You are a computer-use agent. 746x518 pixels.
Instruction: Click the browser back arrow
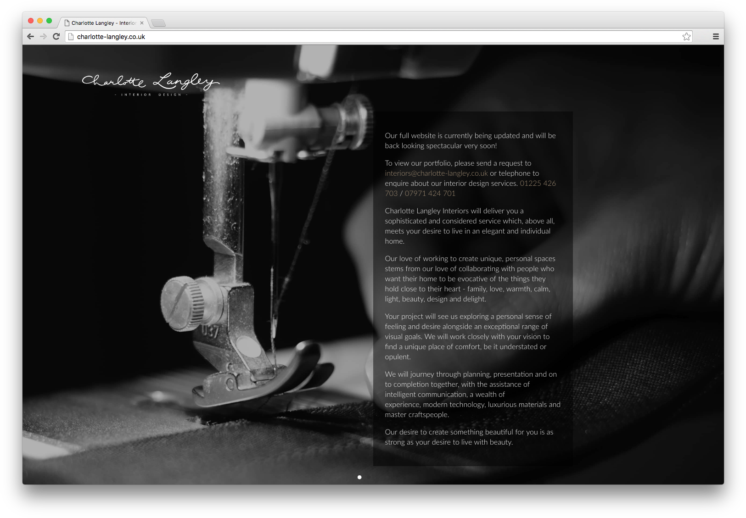(31, 37)
